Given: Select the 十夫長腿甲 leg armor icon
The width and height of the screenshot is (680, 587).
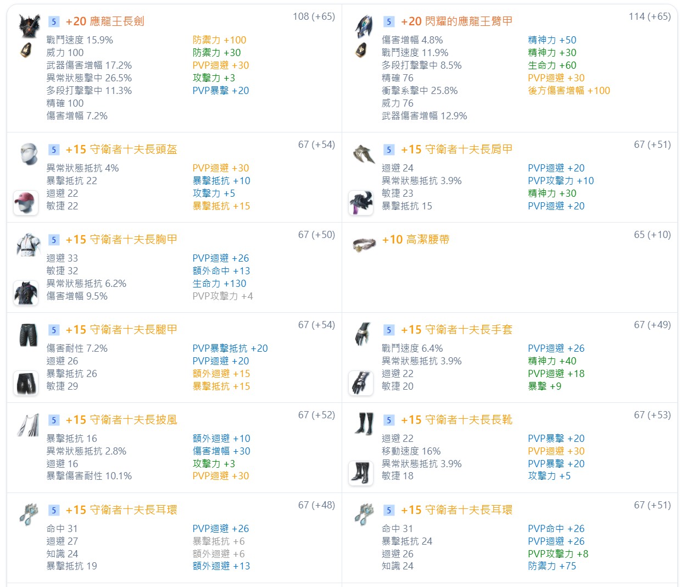Looking at the screenshot, I should tap(28, 334).
